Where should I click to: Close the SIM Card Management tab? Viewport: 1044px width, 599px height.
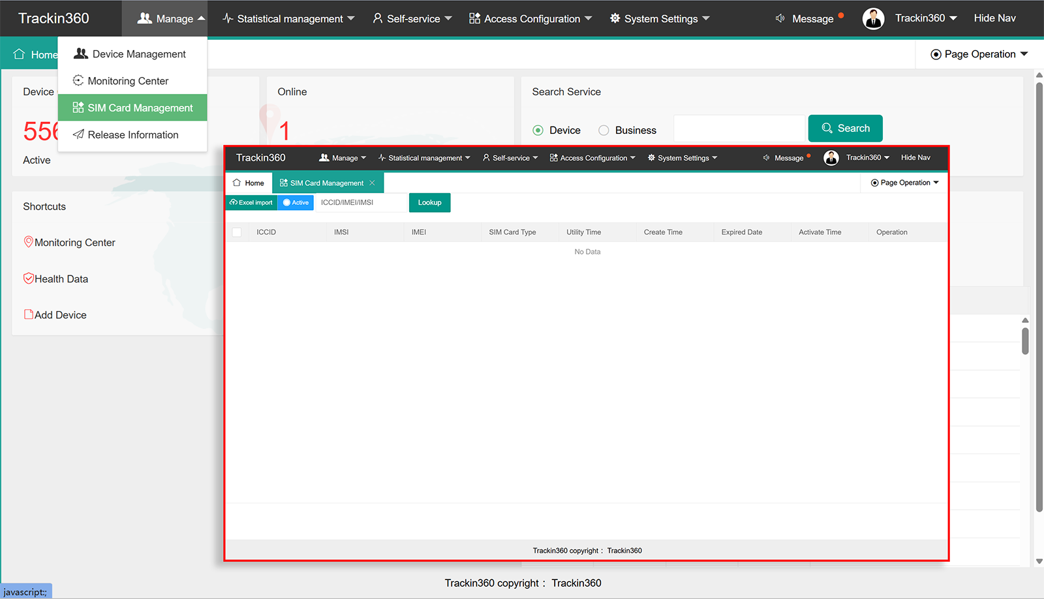coord(372,183)
